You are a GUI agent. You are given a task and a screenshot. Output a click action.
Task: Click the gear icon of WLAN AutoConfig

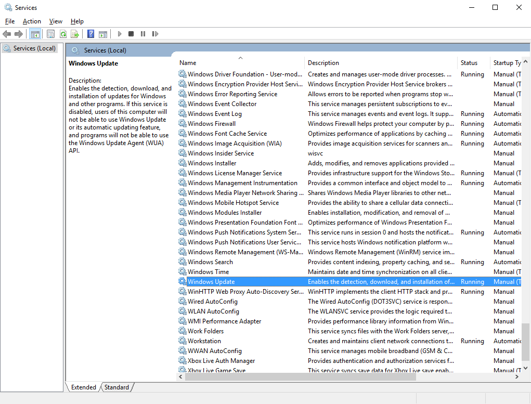[183, 311]
